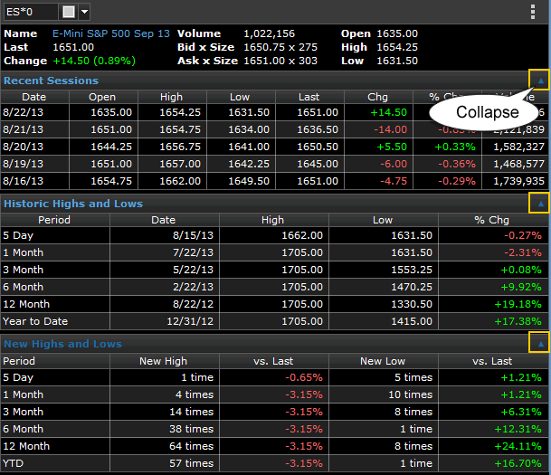Click the Date column header in Recent Sessions
Screen dimensions: 551x475
tap(34, 97)
